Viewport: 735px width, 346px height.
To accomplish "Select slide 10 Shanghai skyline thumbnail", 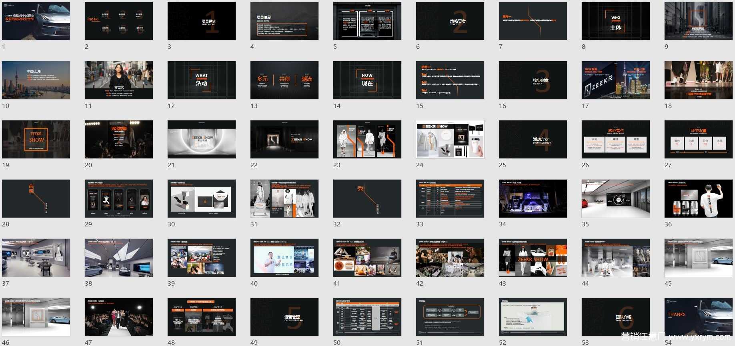I will point(36,80).
